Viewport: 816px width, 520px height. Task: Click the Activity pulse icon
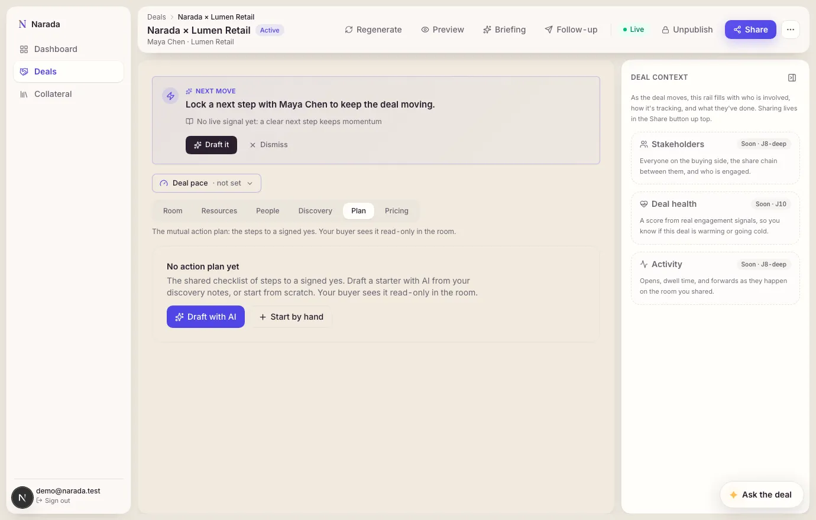pos(644,264)
